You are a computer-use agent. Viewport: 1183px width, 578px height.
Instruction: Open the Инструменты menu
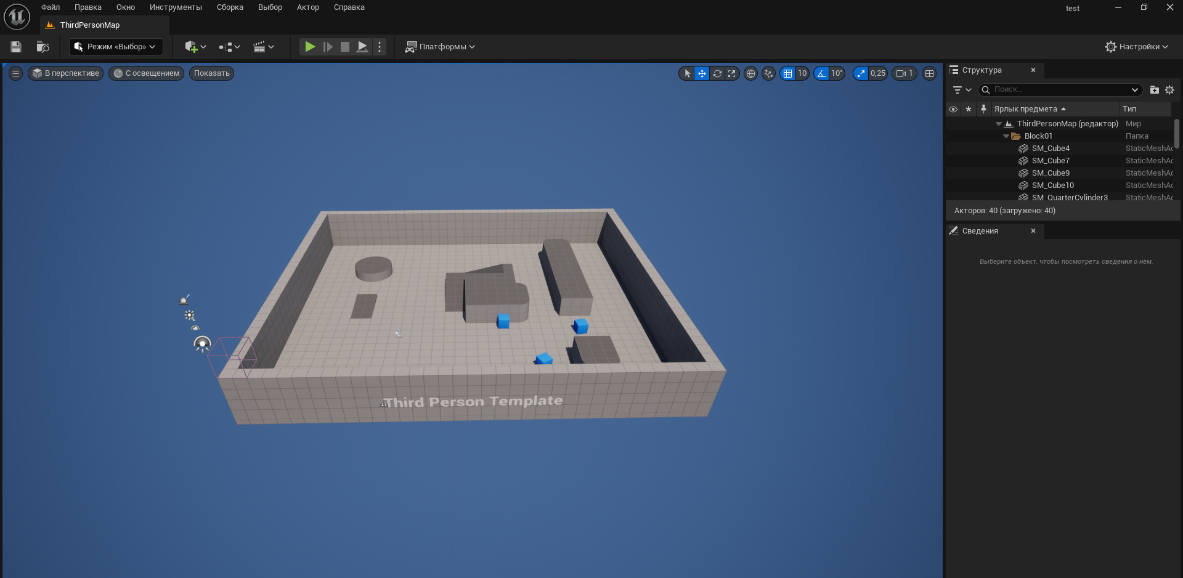[x=176, y=7]
